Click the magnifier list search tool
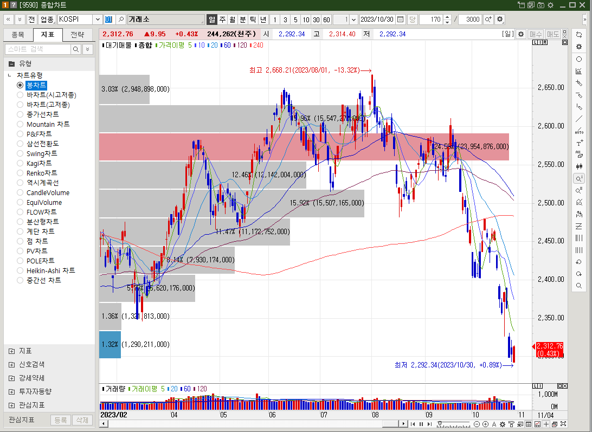The height and width of the screenshot is (432, 592). 579,190
